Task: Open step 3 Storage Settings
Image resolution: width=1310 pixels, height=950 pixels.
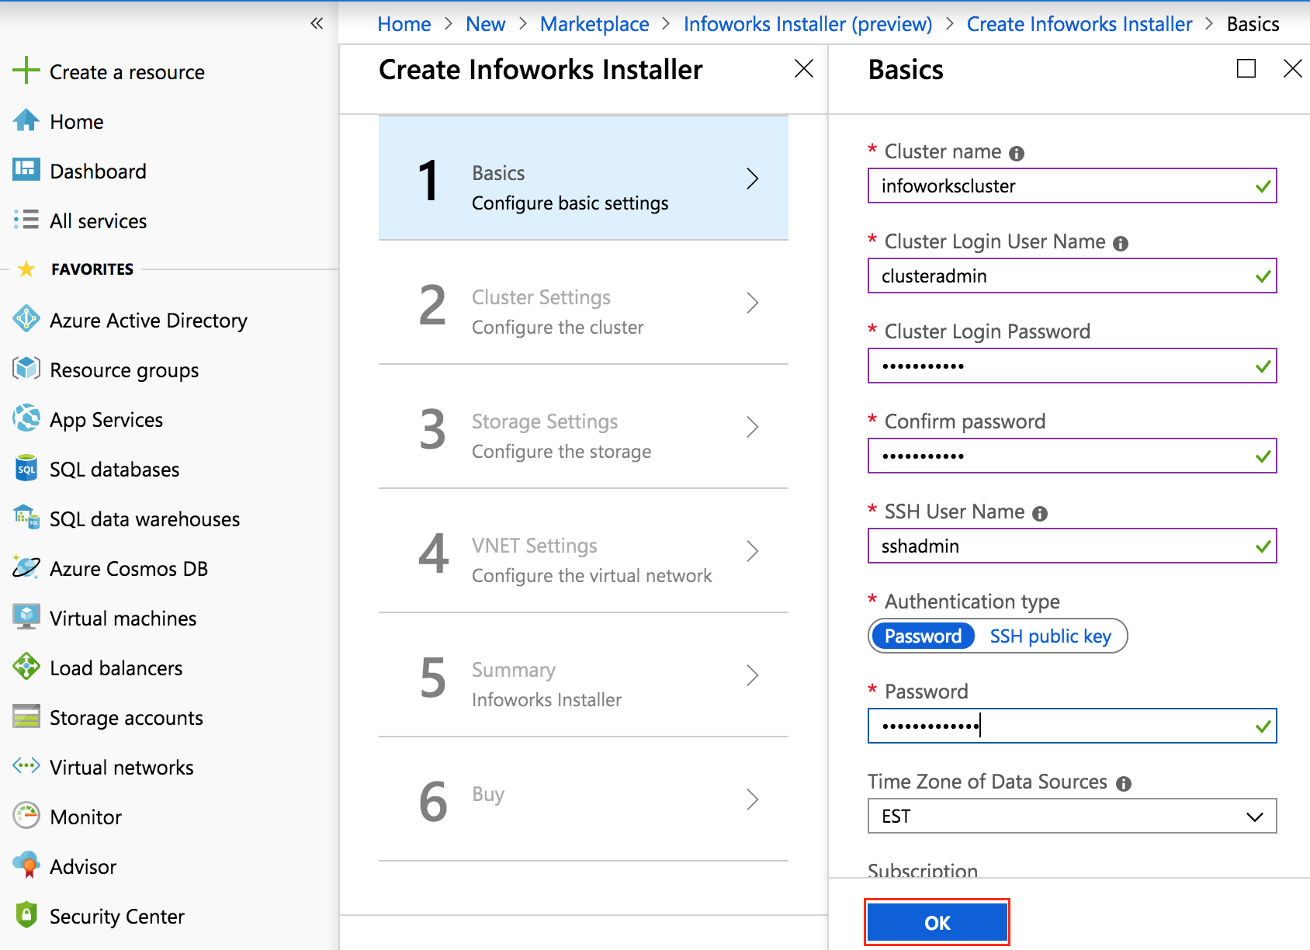Action: coord(584,427)
